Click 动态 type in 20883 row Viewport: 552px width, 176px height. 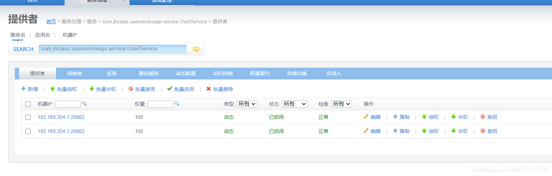(229, 131)
